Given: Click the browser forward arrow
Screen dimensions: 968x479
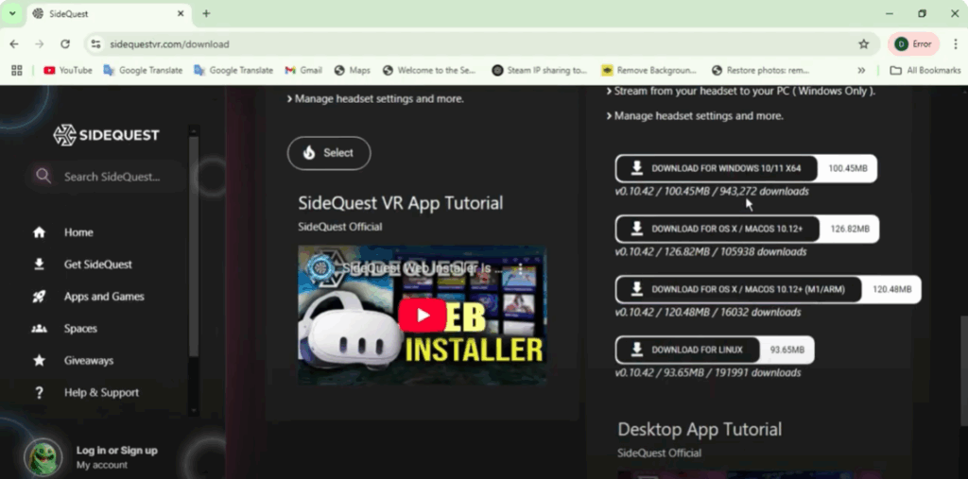Looking at the screenshot, I should (40, 43).
